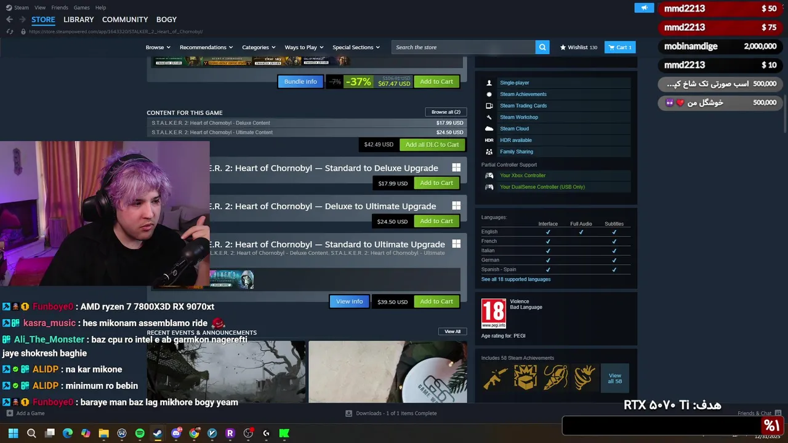
Task: Open Spotify from the taskbar
Action: (x=140, y=433)
